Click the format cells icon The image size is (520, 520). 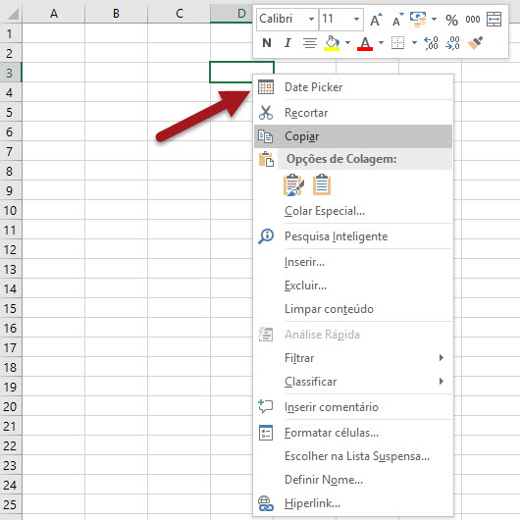(266, 433)
